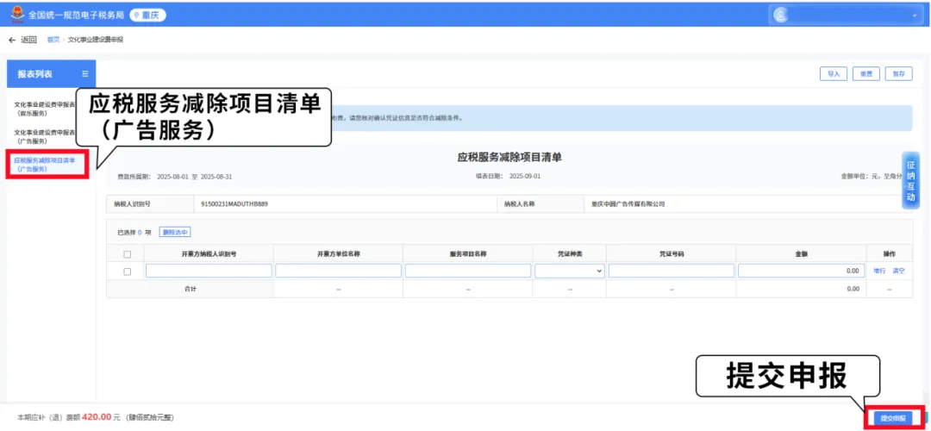Click taxpayer name 重庆中国广告传媒有限公司
Viewport: 931px width, 431px height.
click(x=628, y=203)
